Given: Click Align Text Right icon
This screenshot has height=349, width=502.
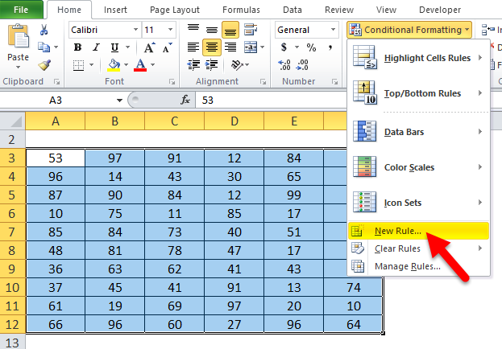Looking at the screenshot, I should coord(230,47).
